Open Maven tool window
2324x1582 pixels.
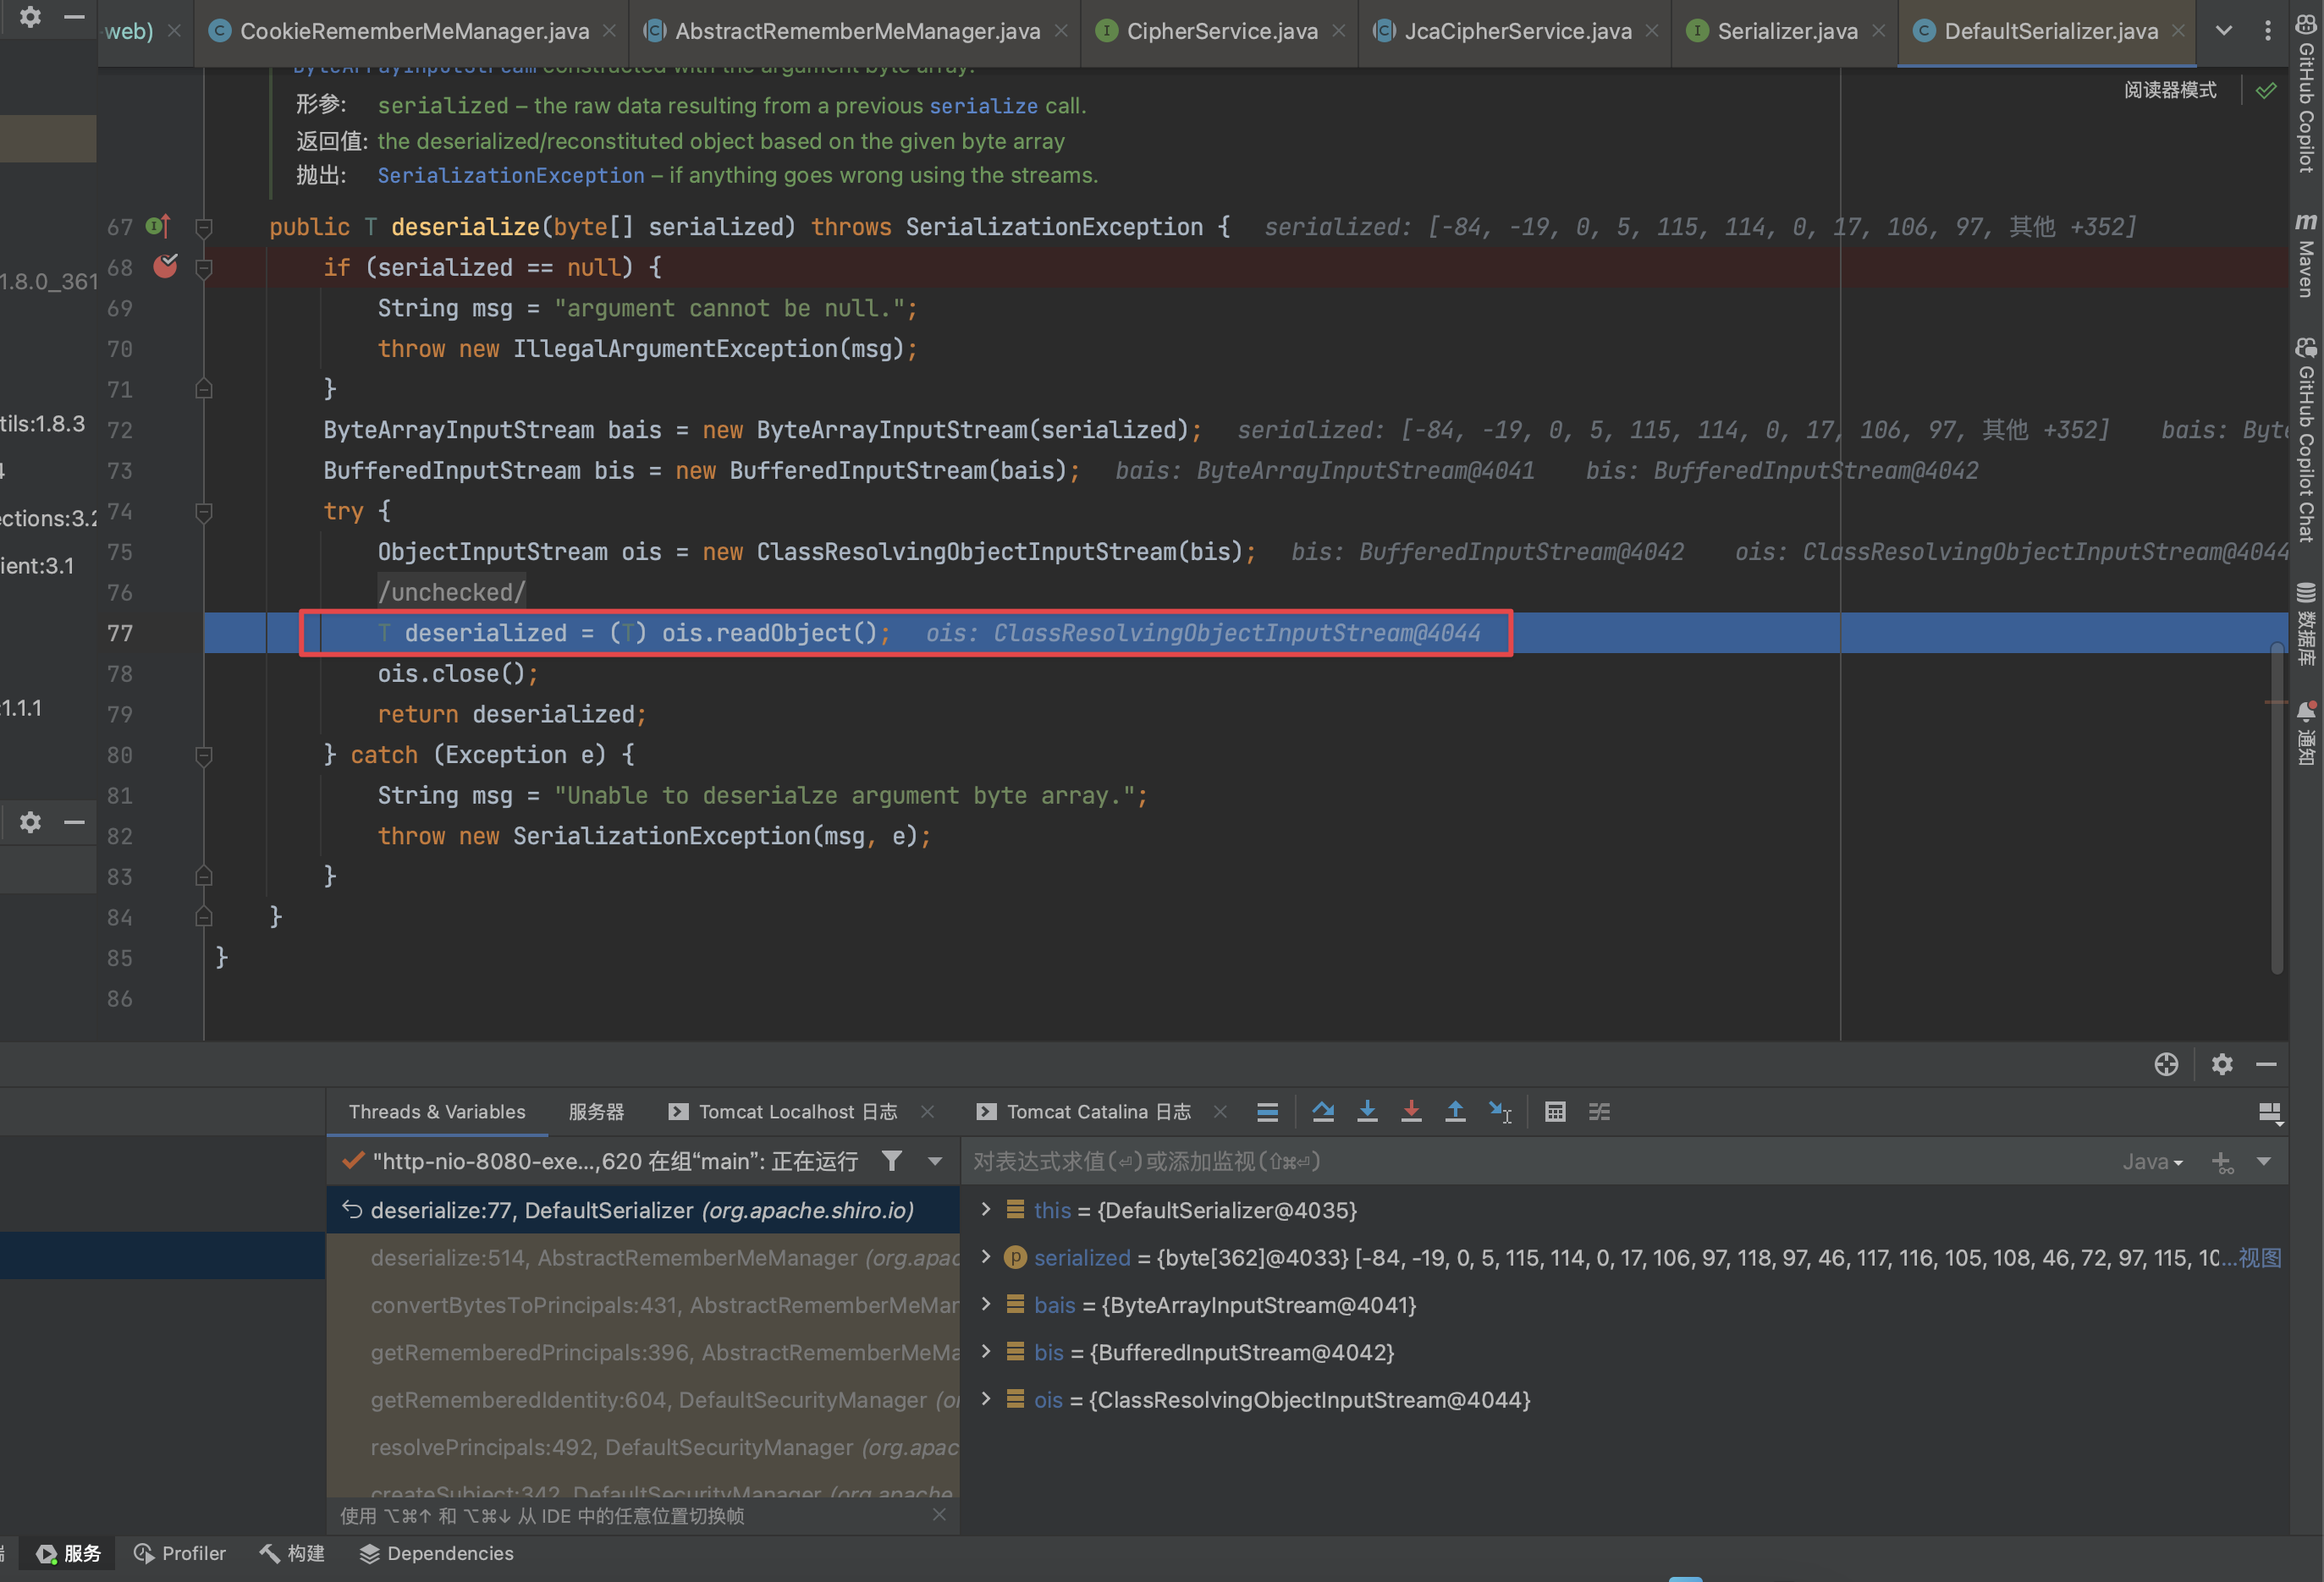point(2306,255)
